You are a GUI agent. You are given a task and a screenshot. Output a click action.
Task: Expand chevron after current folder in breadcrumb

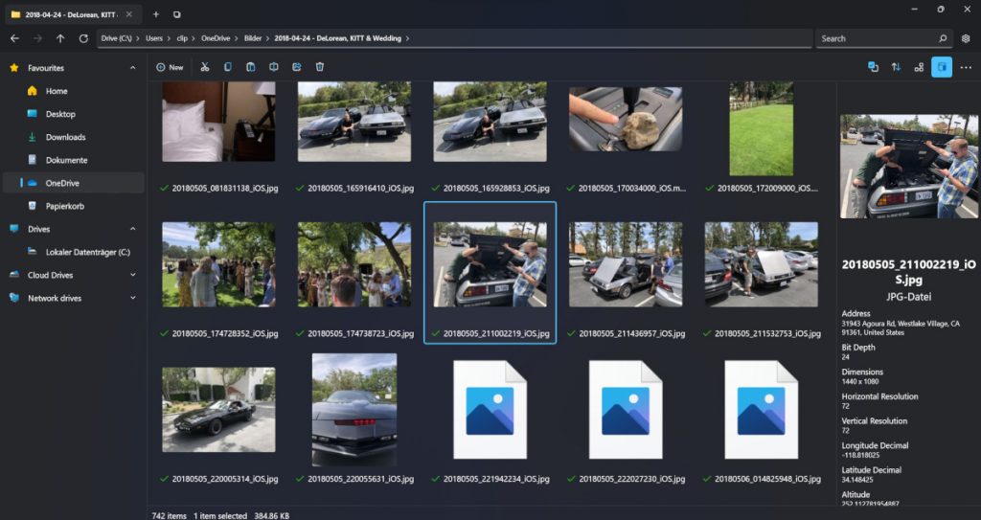coord(407,38)
